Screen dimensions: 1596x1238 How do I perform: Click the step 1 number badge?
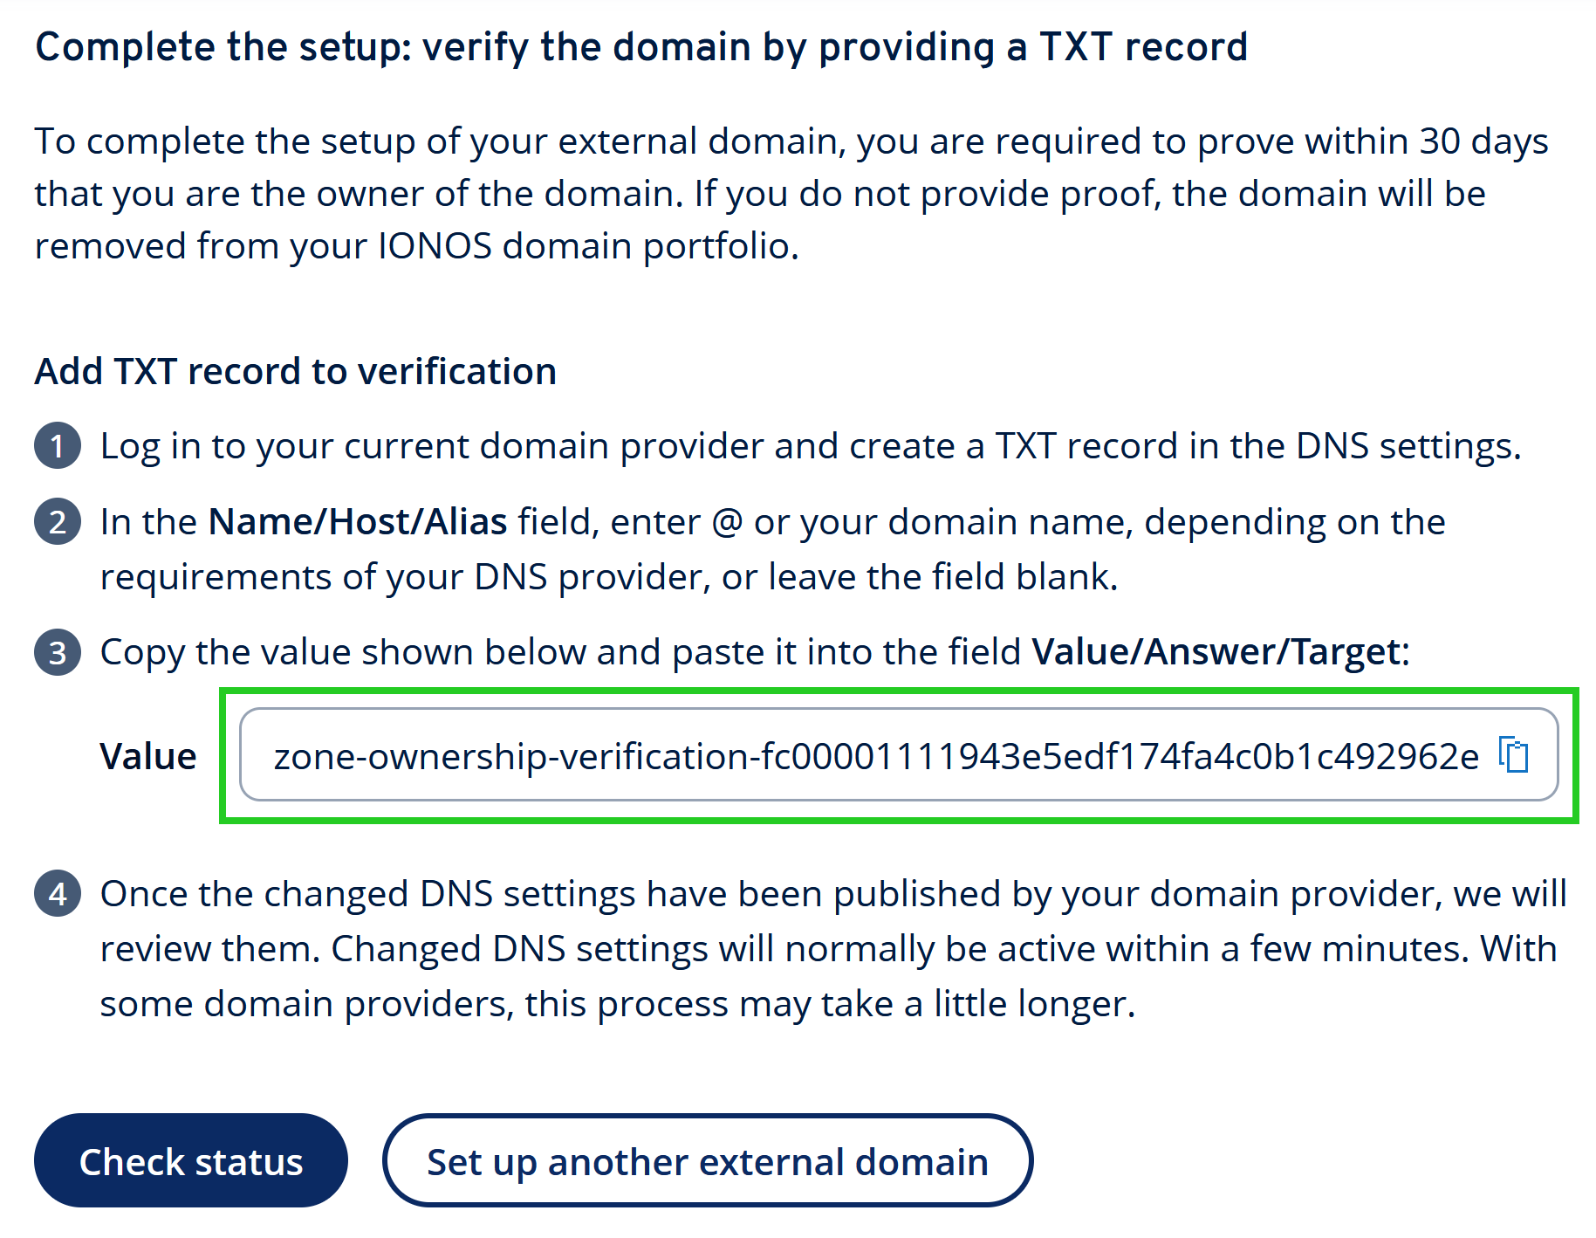coord(58,446)
